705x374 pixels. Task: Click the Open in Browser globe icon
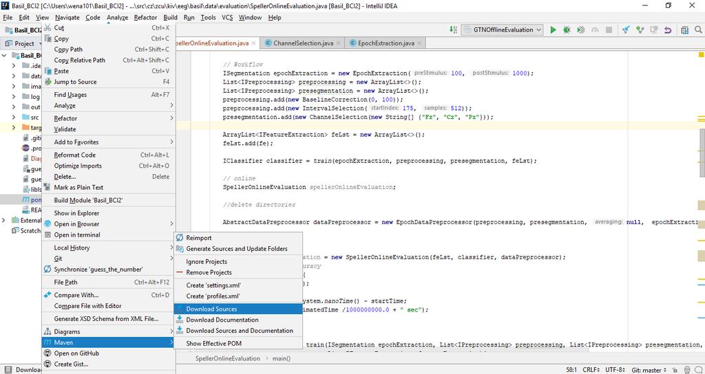[x=48, y=223]
